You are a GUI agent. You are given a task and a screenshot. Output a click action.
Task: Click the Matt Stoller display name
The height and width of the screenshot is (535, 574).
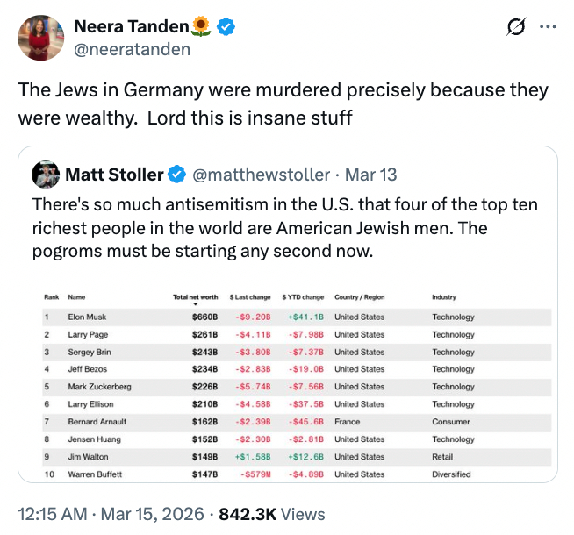coord(114,175)
